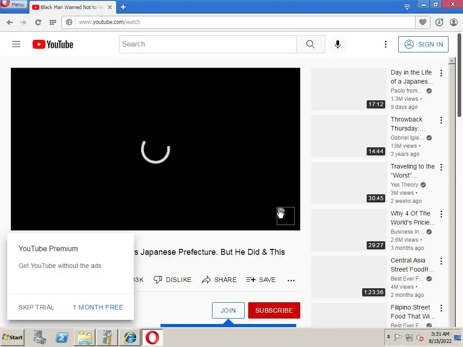Go to the YouTube home logo

53,44
